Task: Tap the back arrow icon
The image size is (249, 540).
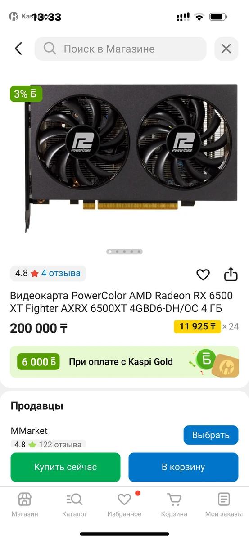Action: click(x=18, y=49)
